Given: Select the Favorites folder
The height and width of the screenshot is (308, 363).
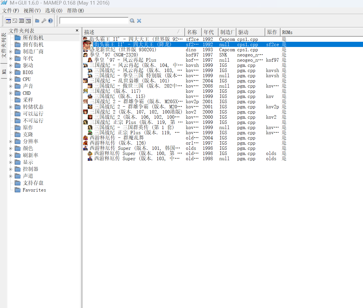Looking at the screenshot, I should point(34,190).
